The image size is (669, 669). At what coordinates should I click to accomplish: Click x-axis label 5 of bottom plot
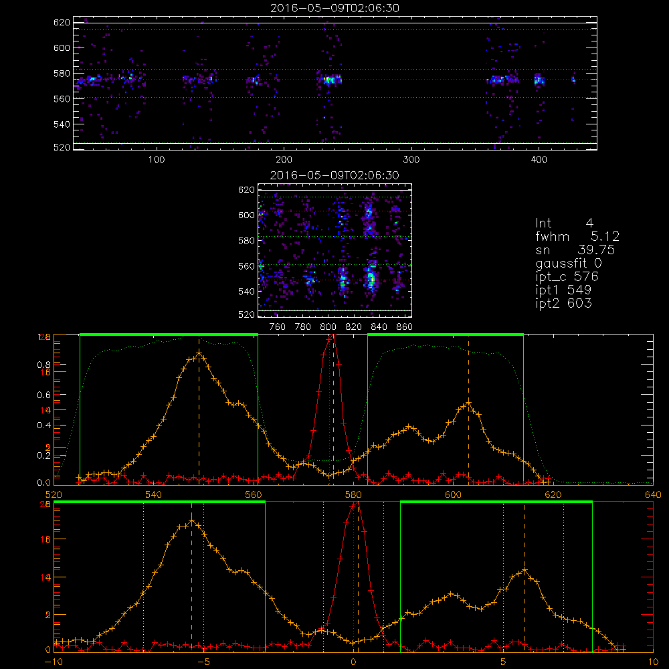click(504, 662)
